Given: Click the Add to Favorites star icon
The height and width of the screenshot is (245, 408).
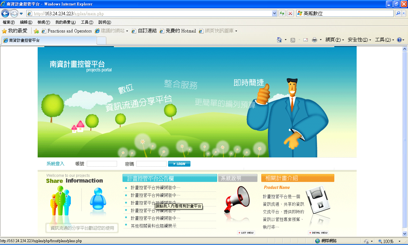Looking at the screenshot, I should click(x=36, y=31).
